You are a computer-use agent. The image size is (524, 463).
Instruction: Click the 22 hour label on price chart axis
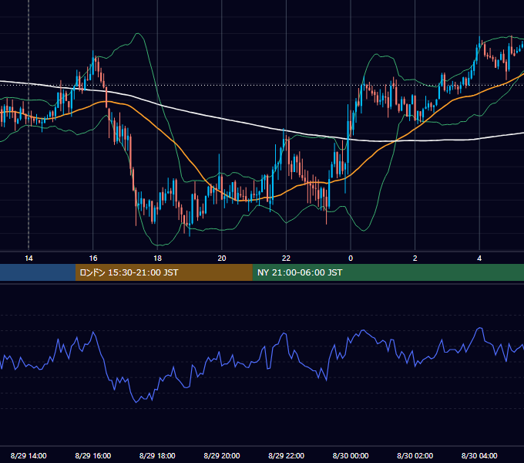pyautogui.click(x=286, y=259)
